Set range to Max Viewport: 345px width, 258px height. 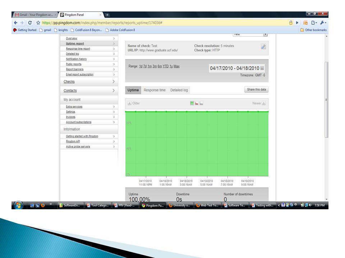tap(176, 66)
